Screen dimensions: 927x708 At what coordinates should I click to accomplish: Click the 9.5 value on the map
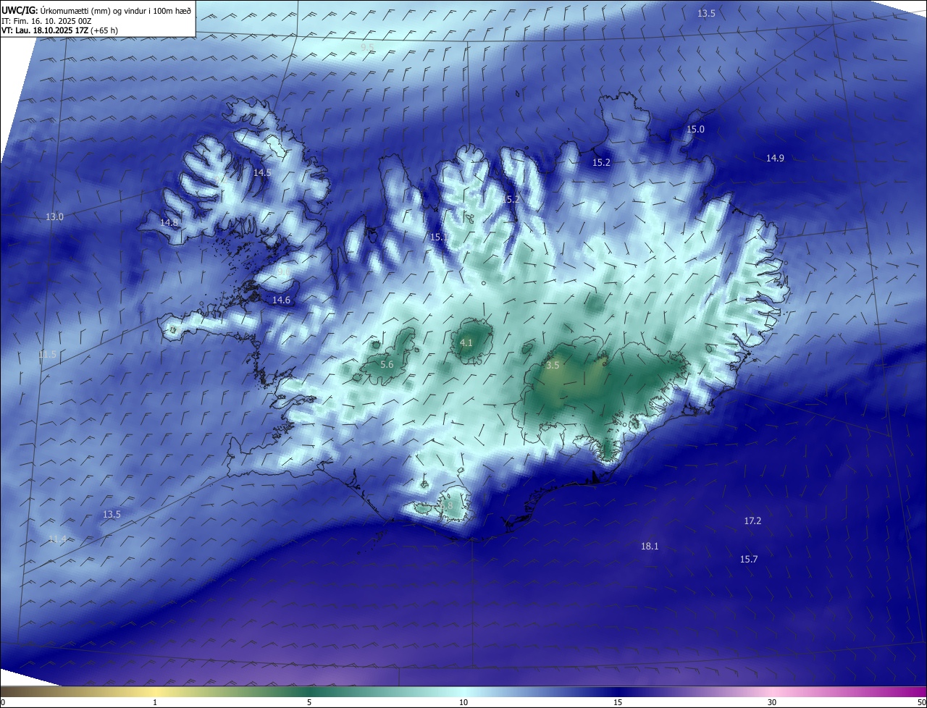click(367, 47)
